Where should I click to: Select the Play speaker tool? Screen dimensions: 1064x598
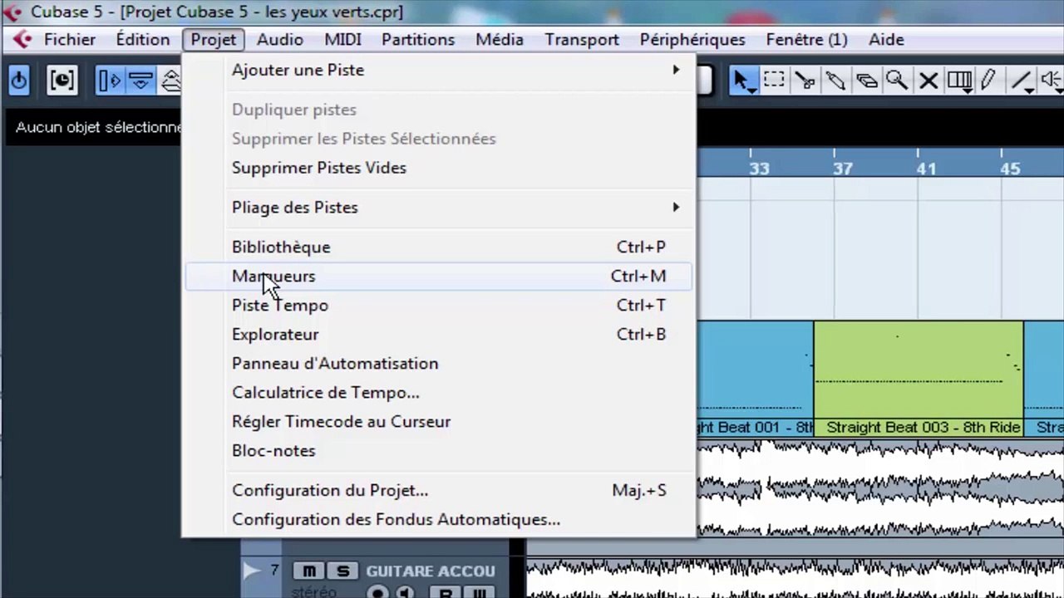1050,81
